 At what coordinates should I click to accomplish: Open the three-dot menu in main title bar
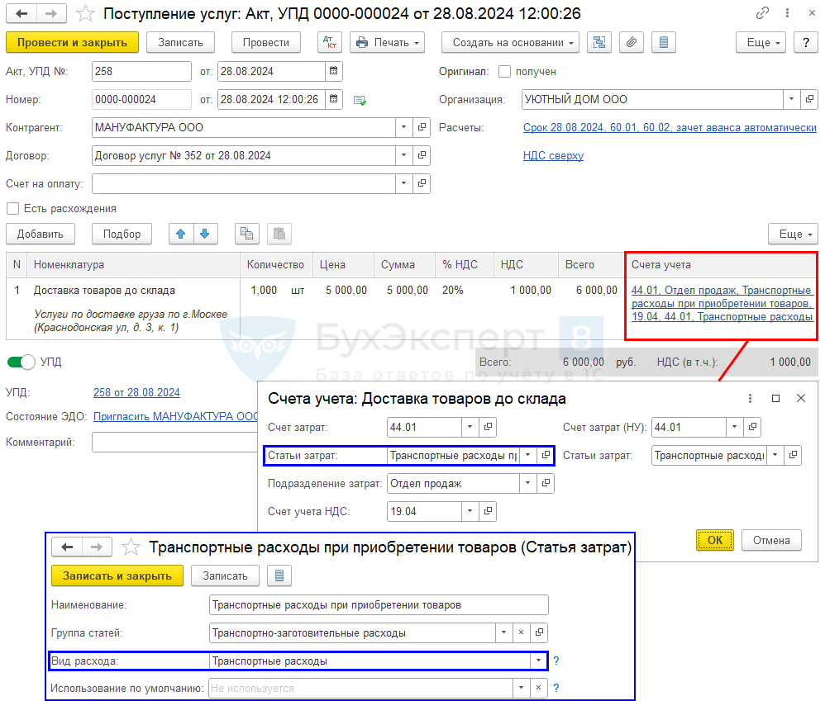(787, 13)
